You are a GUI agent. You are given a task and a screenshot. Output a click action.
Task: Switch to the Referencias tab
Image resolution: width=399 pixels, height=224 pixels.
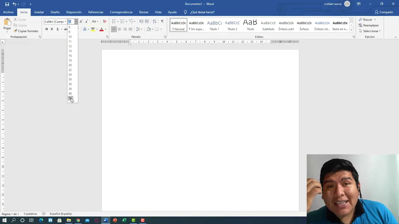[96, 12]
